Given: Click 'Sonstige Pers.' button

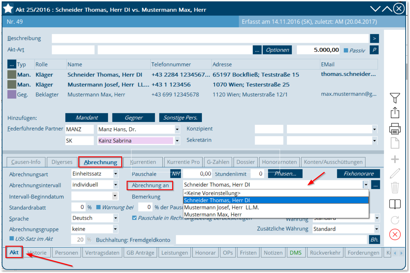Looking at the screenshot, I should pyautogui.click(x=180, y=117).
